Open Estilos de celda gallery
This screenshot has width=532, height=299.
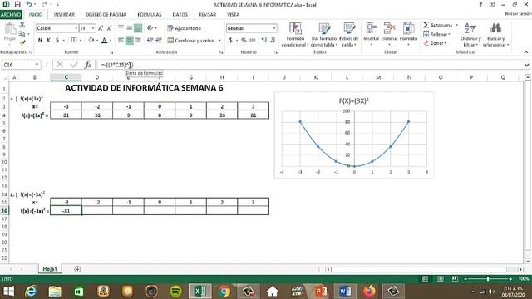[349, 29]
